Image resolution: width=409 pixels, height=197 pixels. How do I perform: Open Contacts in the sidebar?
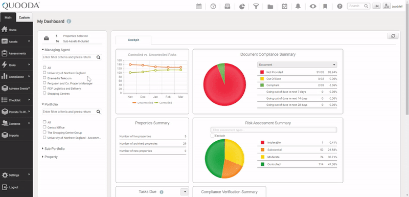(16, 124)
